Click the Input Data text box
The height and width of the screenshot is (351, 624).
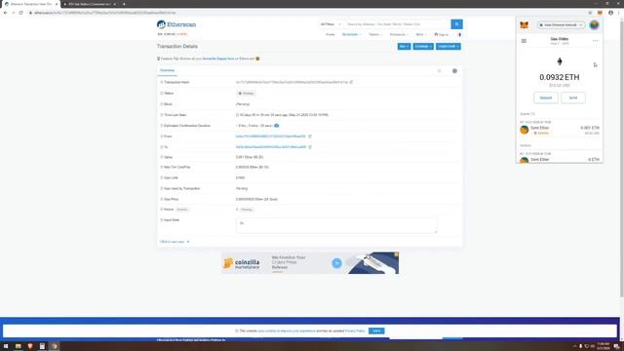tap(336, 225)
